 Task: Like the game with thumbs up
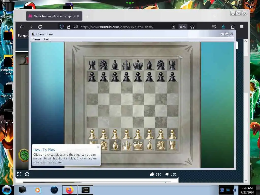coord(152,174)
